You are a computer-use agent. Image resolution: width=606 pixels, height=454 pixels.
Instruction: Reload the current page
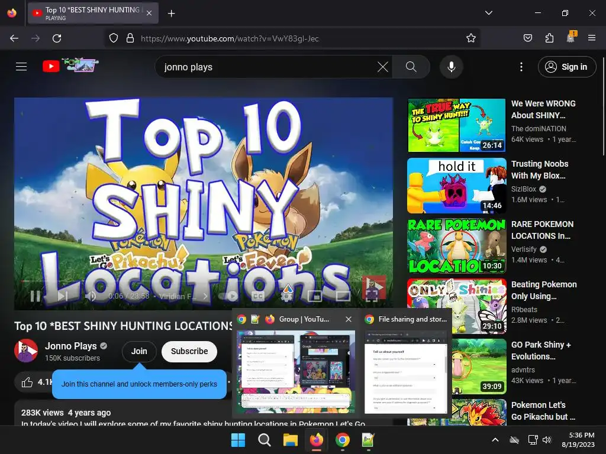point(57,38)
